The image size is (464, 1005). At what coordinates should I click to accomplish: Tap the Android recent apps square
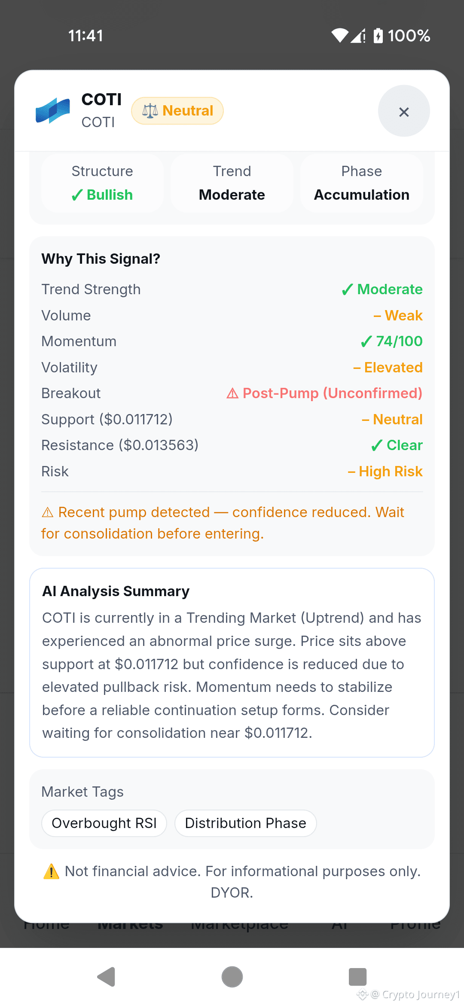click(357, 977)
